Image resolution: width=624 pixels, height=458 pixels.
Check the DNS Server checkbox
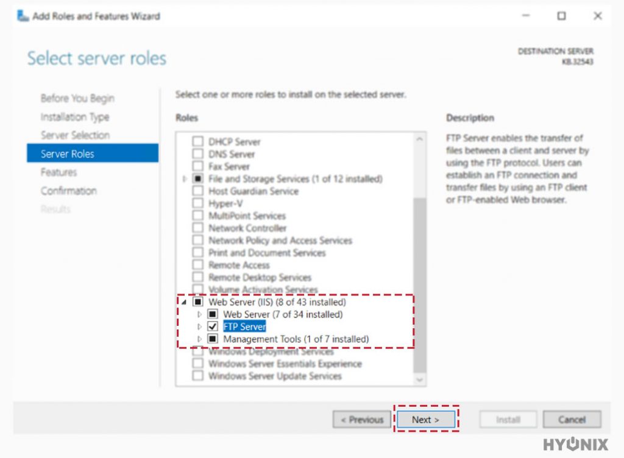[x=198, y=153]
